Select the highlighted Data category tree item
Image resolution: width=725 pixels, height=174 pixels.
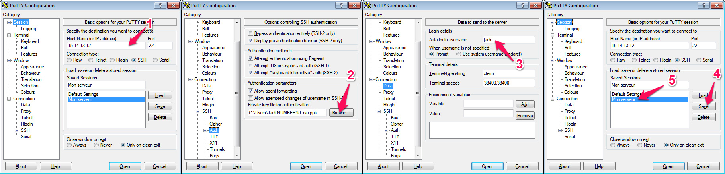[x=388, y=86]
